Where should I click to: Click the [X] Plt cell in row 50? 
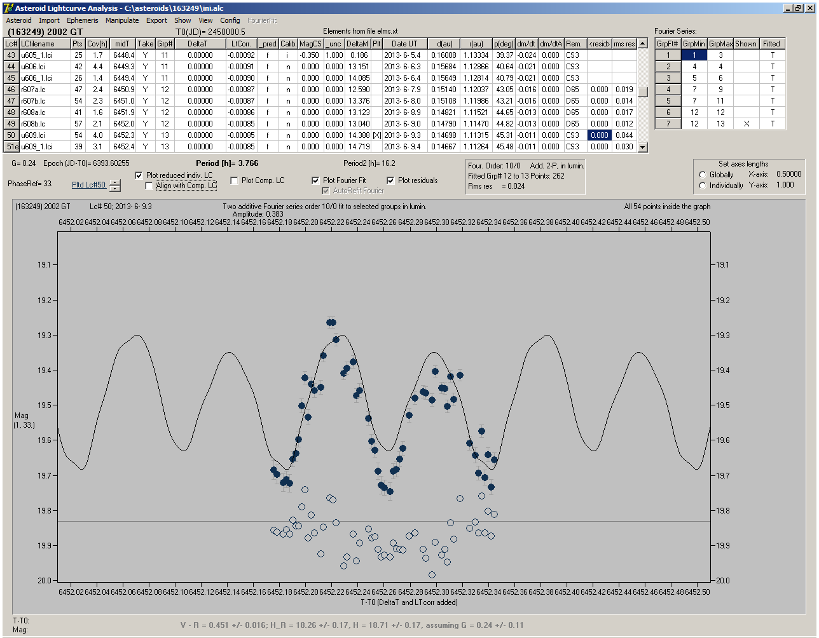(x=376, y=135)
